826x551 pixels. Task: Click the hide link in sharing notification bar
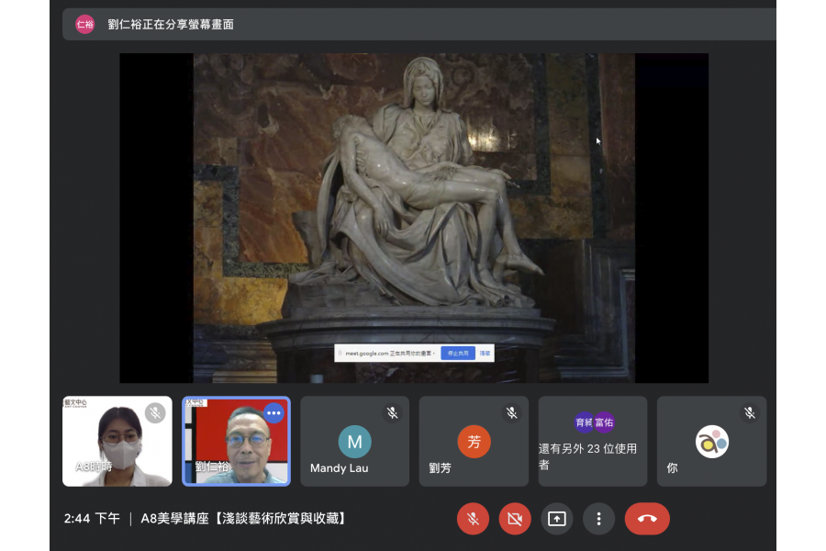pyautogui.click(x=485, y=354)
